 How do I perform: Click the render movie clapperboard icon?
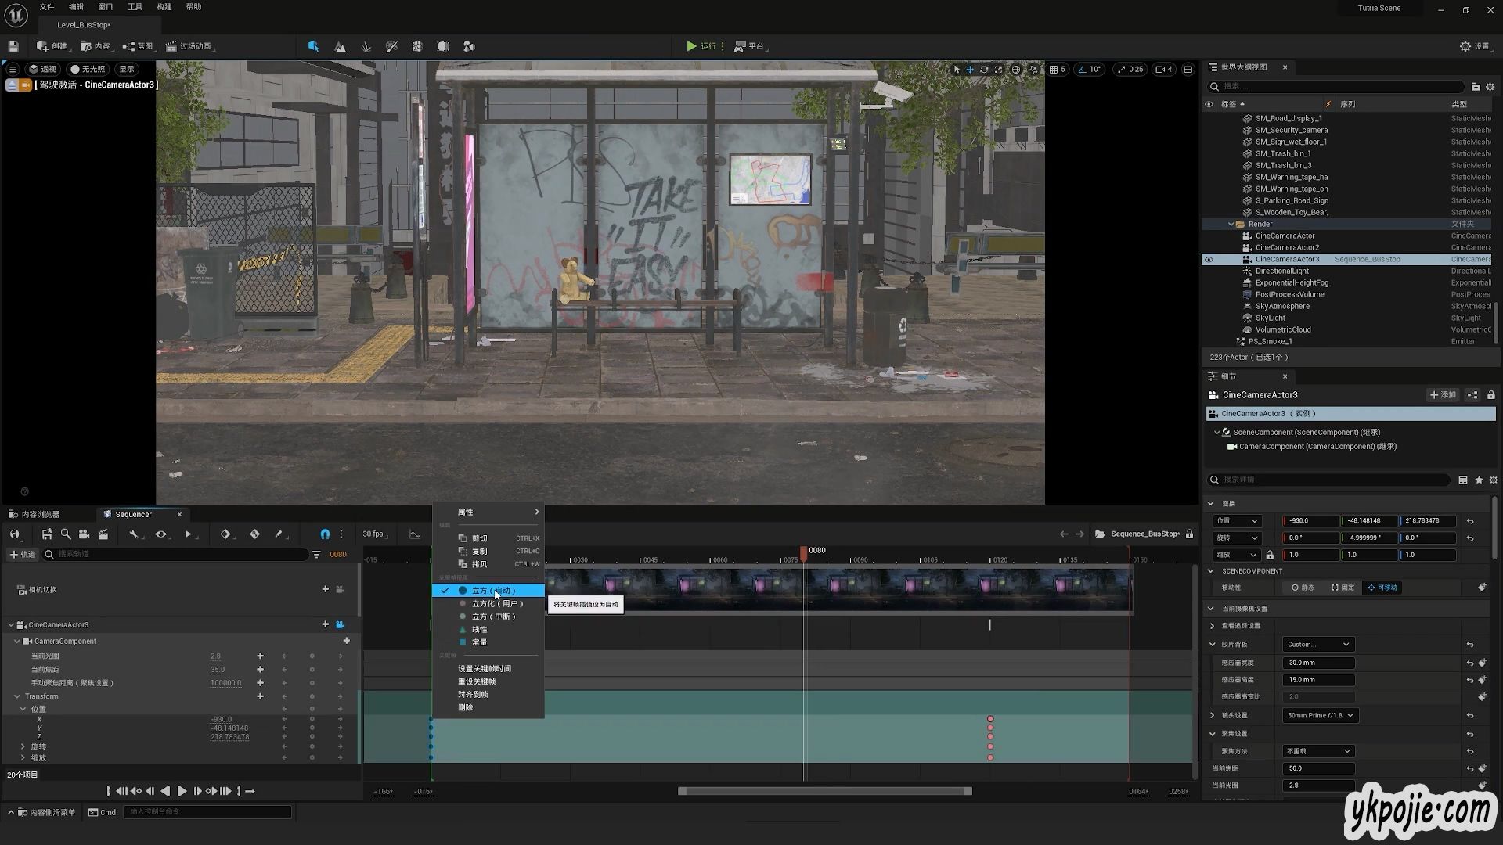103,534
